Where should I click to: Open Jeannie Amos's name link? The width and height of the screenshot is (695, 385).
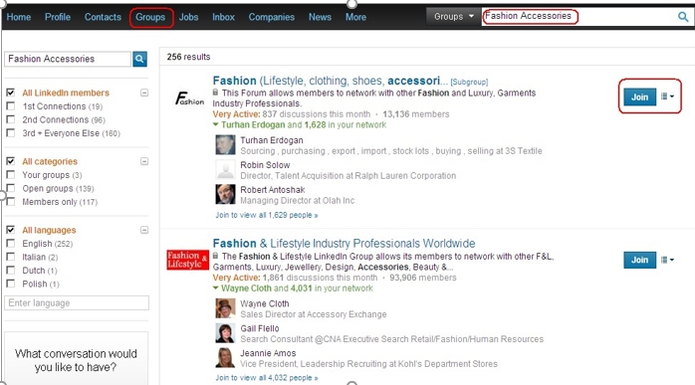(x=268, y=353)
